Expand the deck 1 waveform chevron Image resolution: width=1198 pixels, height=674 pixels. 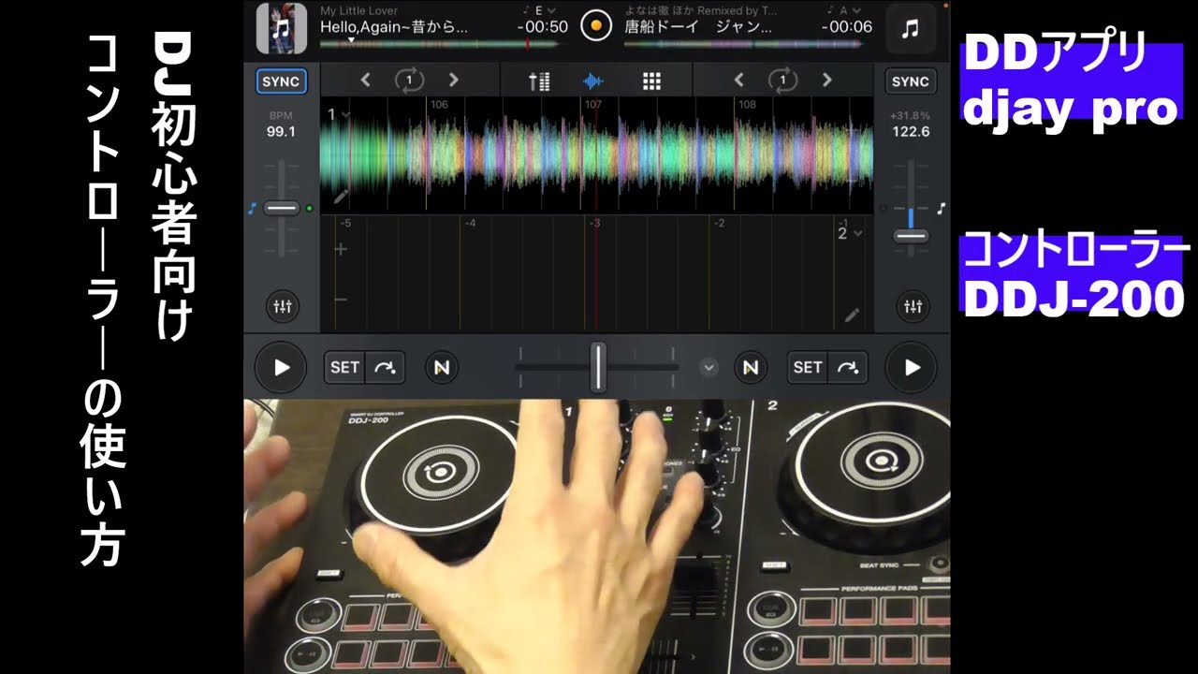[x=346, y=114]
